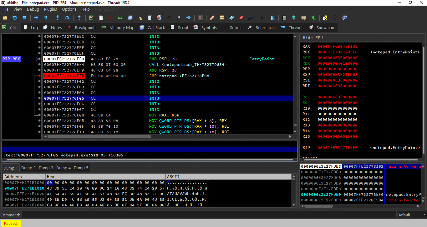
Task: Click into the Command input field
Action: 208,215
